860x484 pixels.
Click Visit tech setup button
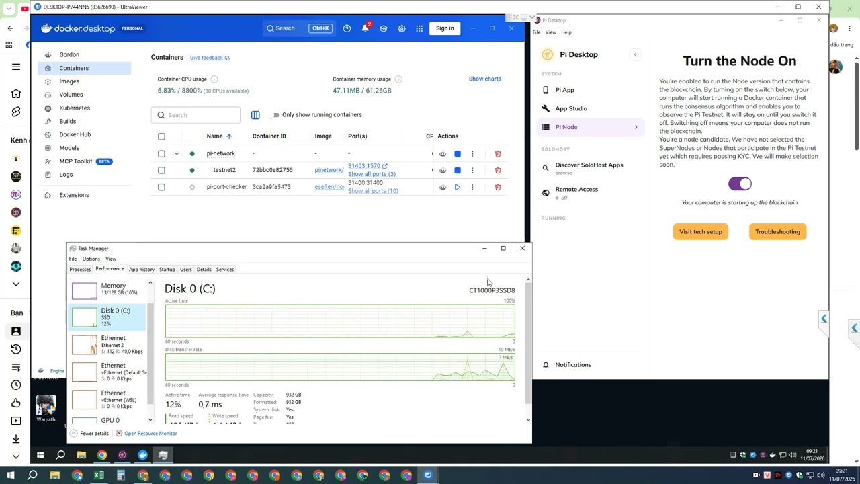click(x=701, y=231)
